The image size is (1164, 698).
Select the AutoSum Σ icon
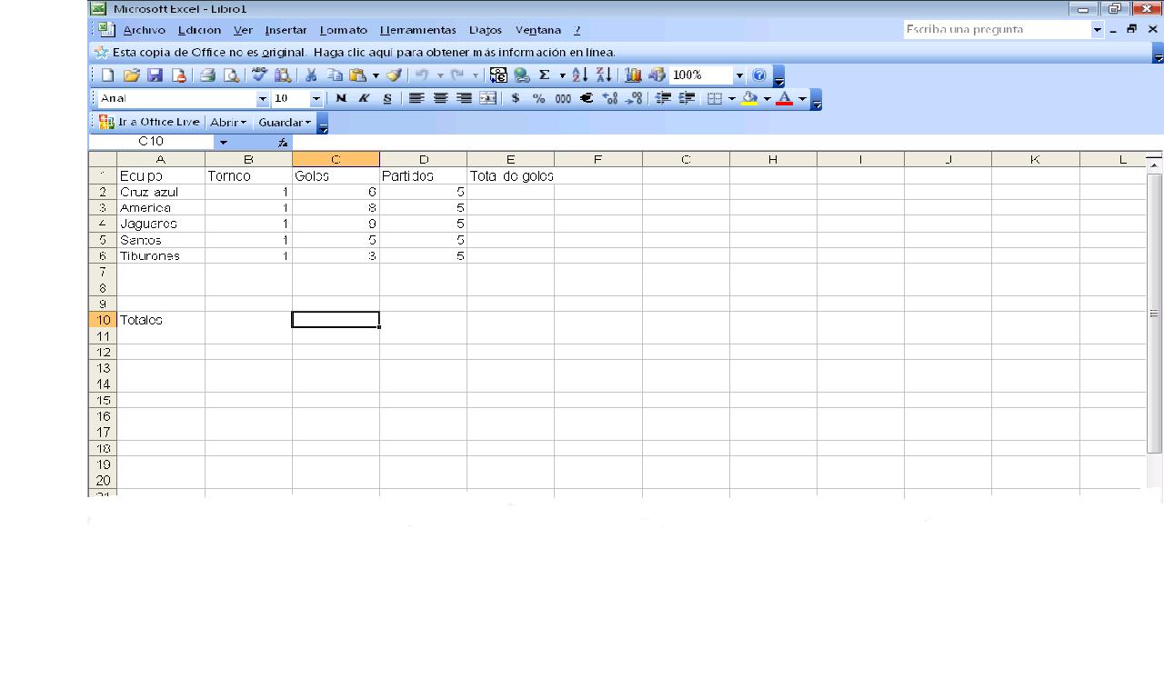tap(545, 75)
